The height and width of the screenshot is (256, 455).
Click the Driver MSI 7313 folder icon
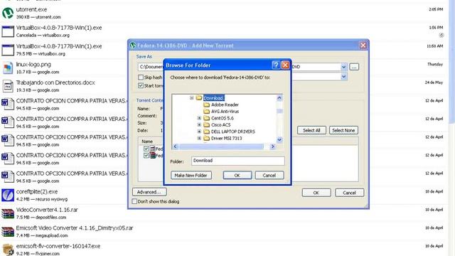(x=206, y=138)
